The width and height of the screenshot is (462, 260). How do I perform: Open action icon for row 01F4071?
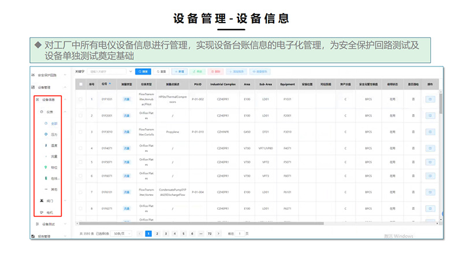pos(430,148)
